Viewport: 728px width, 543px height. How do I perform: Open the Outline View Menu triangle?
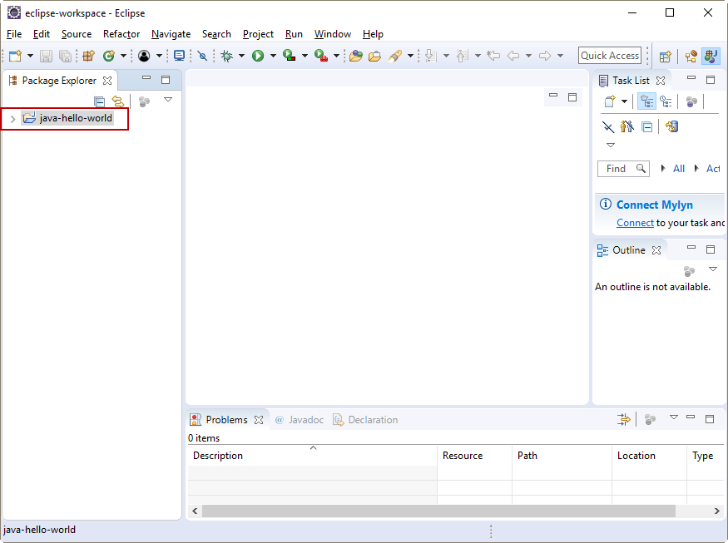click(713, 269)
